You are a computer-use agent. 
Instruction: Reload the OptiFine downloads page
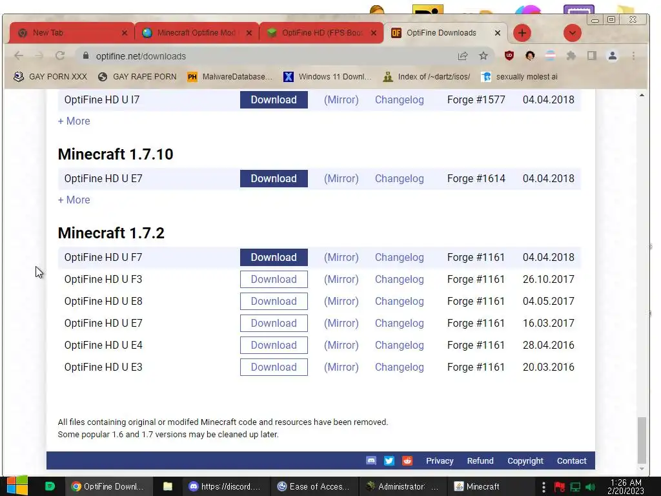[x=60, y=56]
